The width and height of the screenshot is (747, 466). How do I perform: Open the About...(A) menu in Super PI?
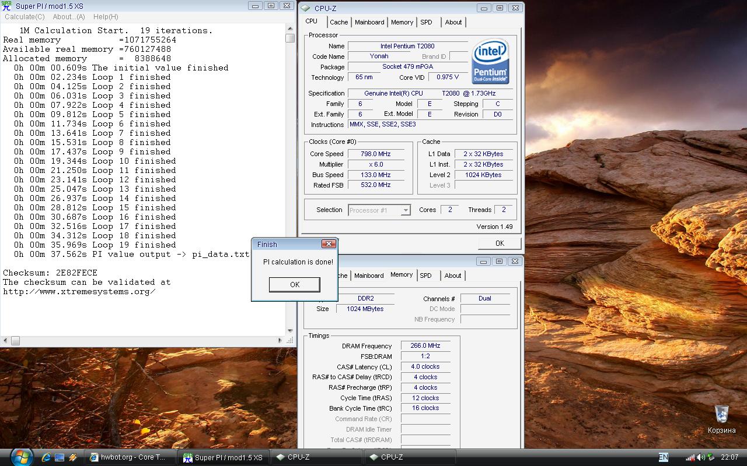(x=69, y=17)
